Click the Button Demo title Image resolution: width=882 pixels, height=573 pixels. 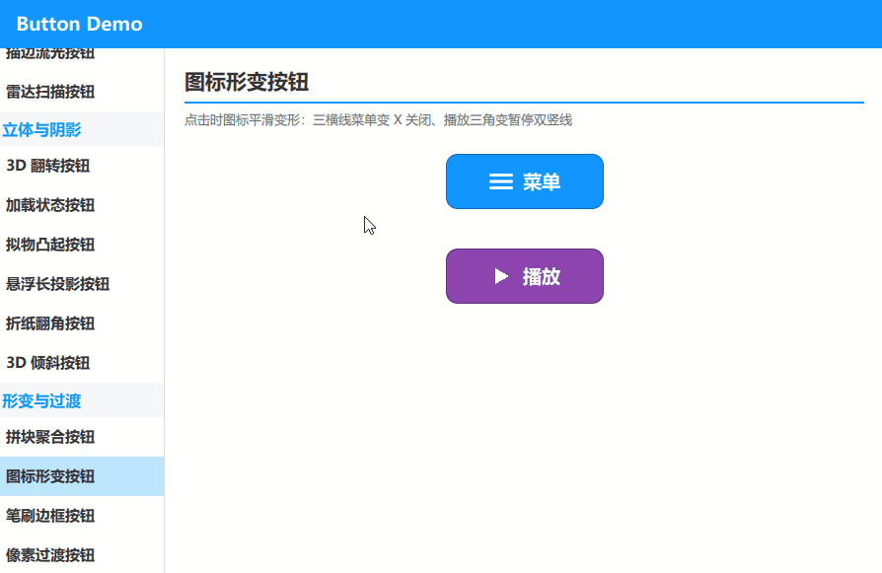[x=79, y=25]
